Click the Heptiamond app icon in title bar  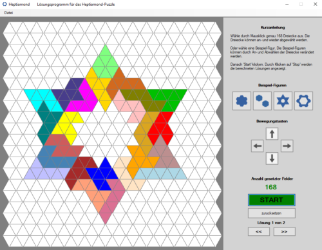point(5,4)
